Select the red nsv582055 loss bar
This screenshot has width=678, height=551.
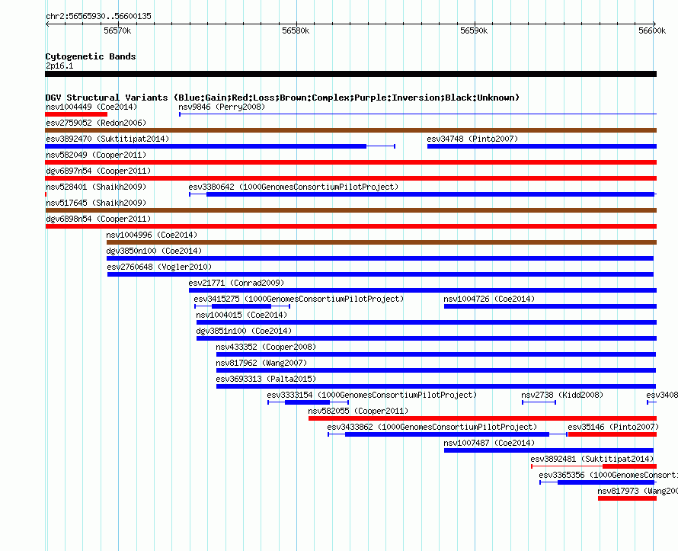point(482,418)
